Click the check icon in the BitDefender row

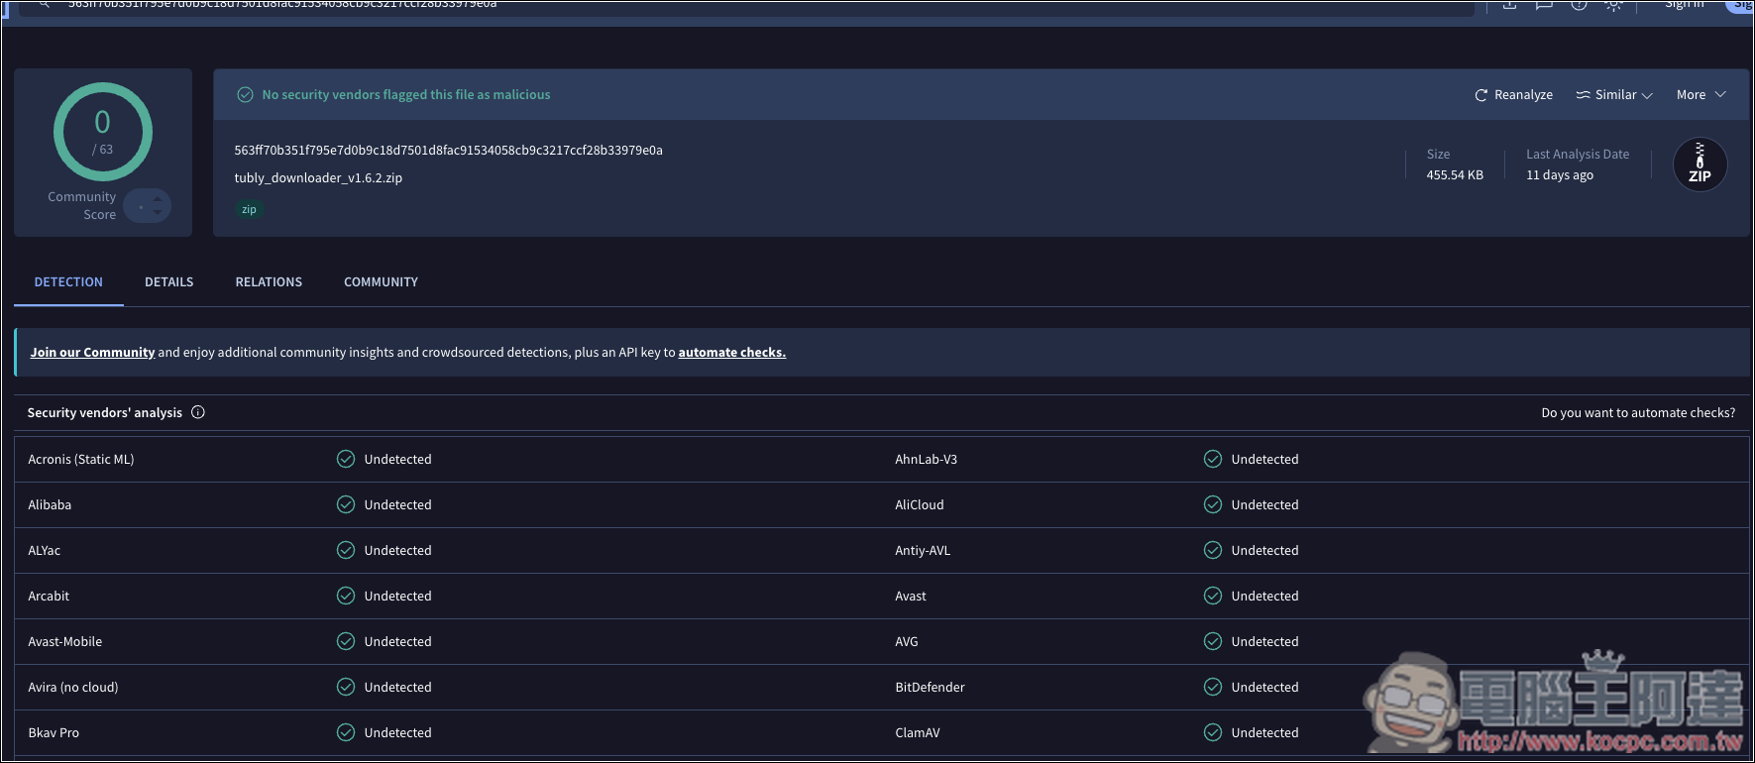tap(1213, 687)
